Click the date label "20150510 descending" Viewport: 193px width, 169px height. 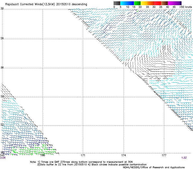(x=72, y=4)
